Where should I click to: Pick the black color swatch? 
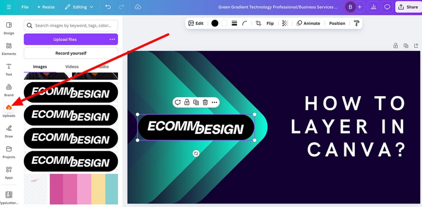215,23
